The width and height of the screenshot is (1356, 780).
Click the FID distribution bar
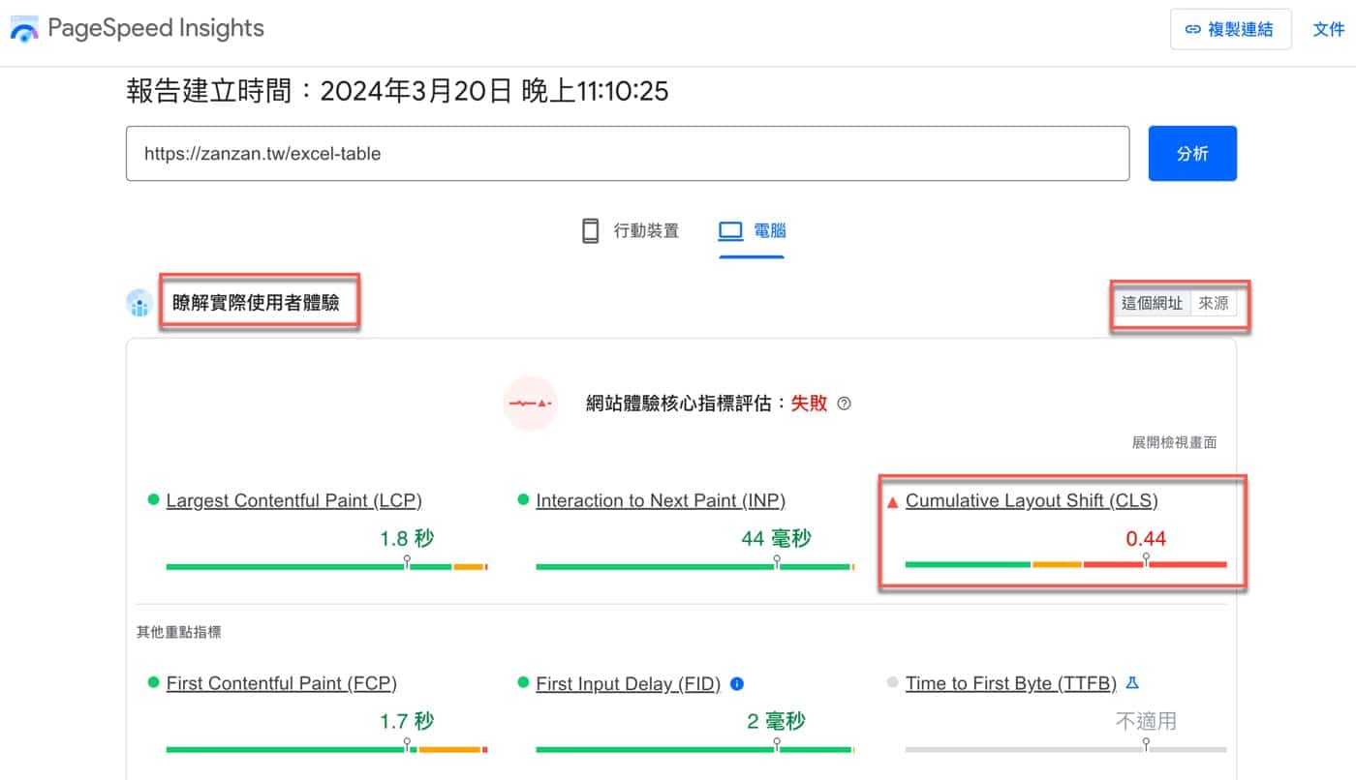pyautogui.click(x=695, y=749)
